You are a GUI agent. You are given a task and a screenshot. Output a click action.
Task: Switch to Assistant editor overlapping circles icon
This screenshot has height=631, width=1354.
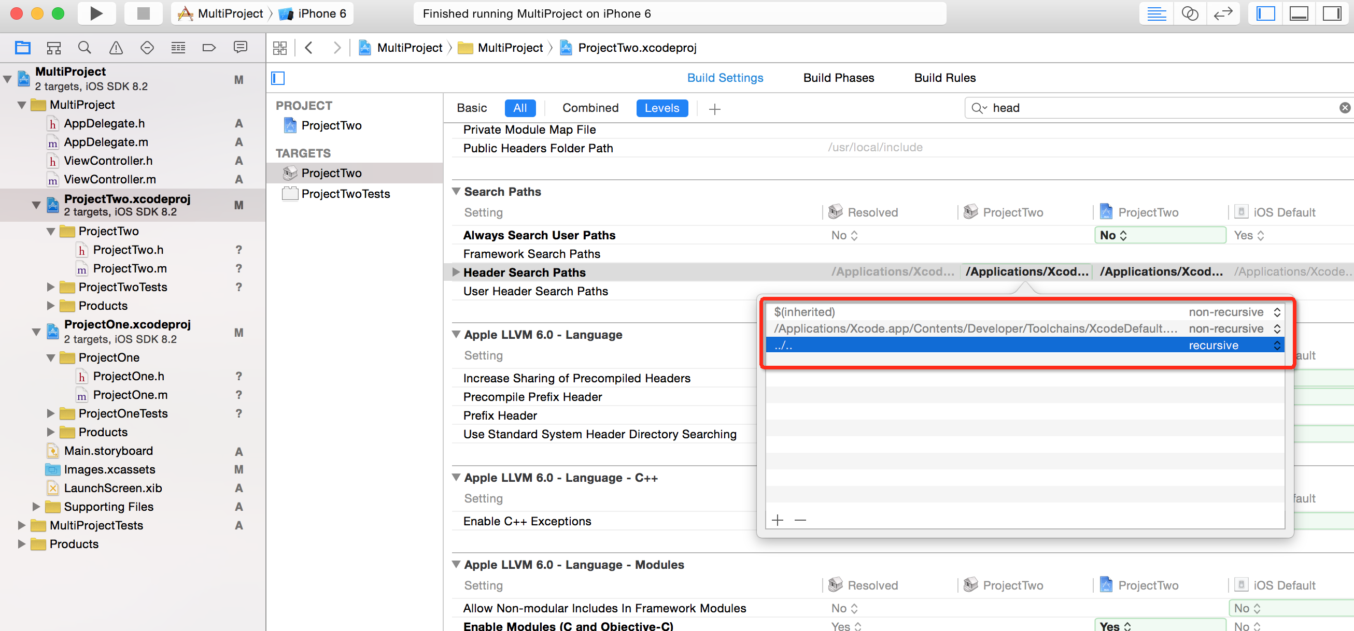[x=1190, y=13]
